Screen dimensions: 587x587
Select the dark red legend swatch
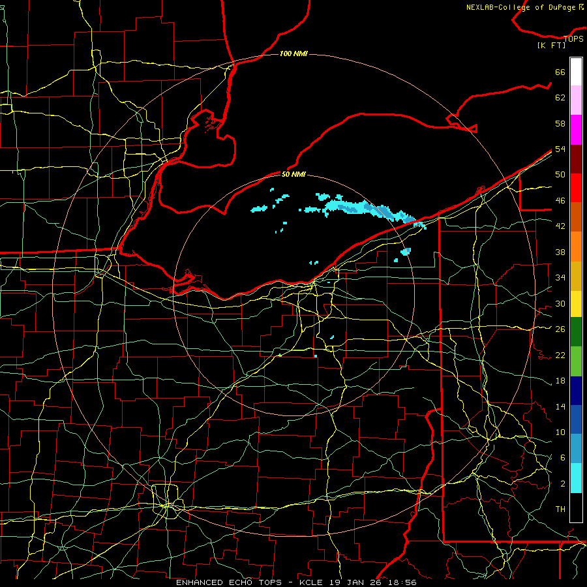click(576, 159)
